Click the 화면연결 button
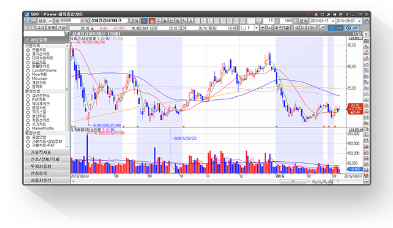393x228 pixels. 282,28
